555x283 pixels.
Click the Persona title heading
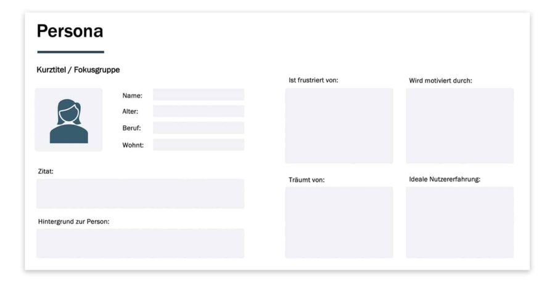70,31
